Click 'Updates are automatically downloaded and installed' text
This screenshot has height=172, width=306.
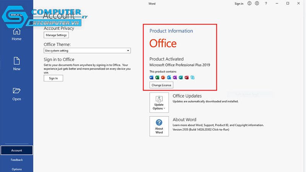coord(205,101)
